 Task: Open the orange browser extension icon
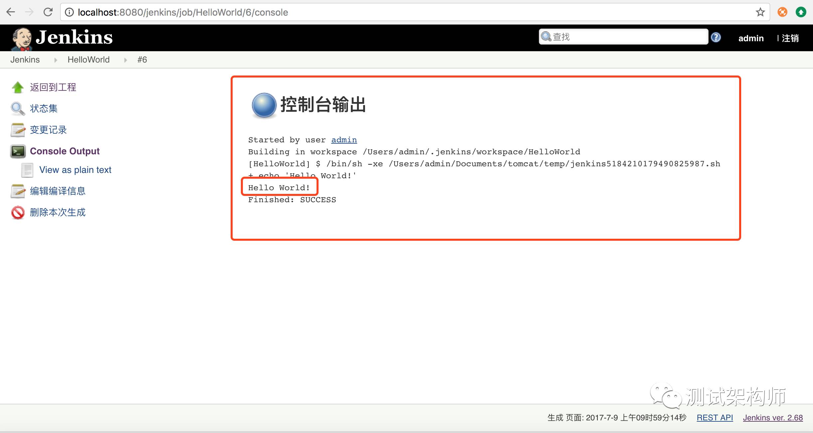click(x=782, y=12)
